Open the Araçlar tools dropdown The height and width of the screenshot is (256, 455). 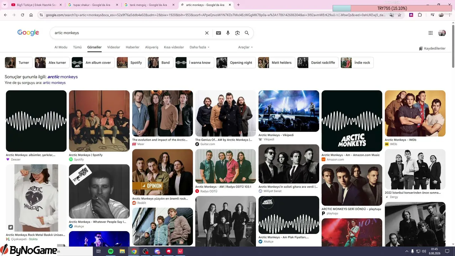(x=245, y=47)
